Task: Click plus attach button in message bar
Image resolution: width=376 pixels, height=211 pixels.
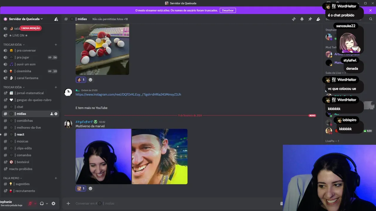Action: point(68,203)
